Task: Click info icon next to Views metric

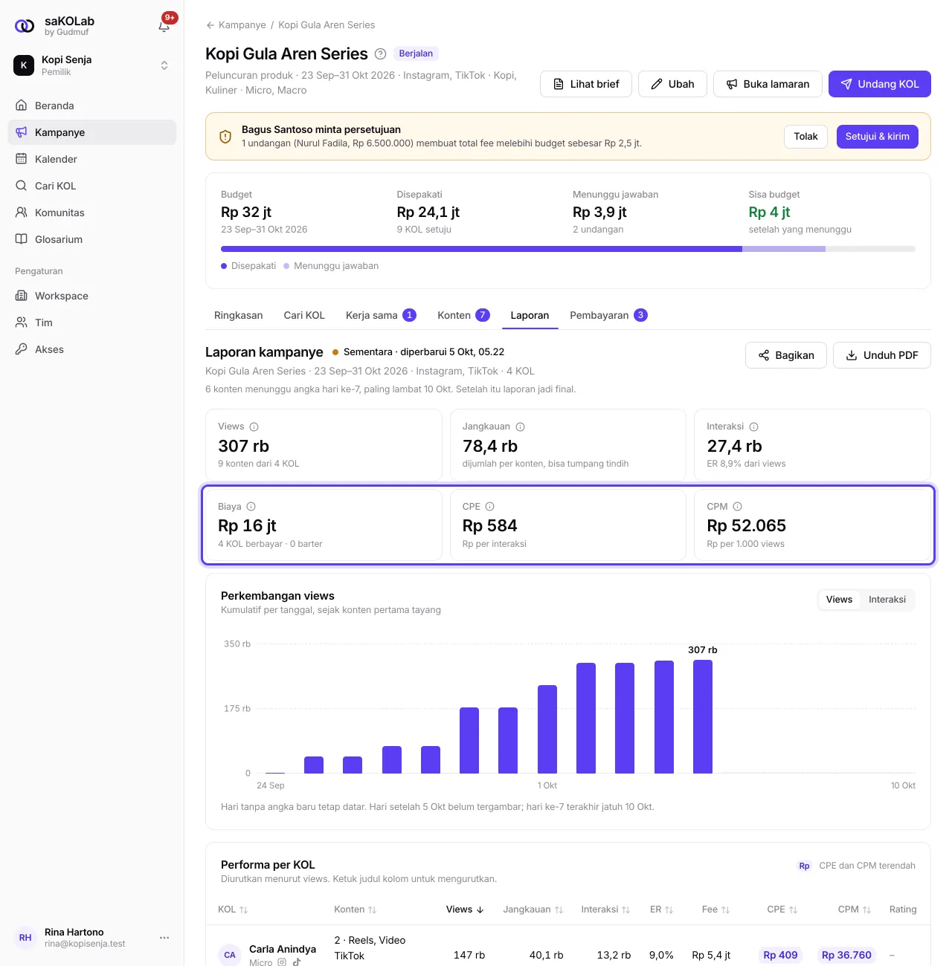Action: click(254, 427)
